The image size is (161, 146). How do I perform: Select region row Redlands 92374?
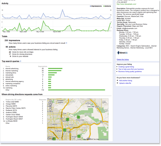click(x=23, y=110)
